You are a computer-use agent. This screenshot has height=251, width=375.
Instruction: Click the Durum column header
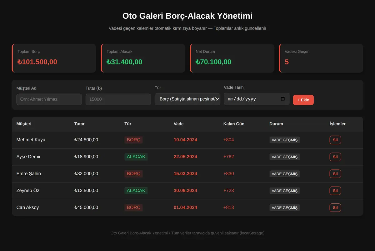[276, 124]
